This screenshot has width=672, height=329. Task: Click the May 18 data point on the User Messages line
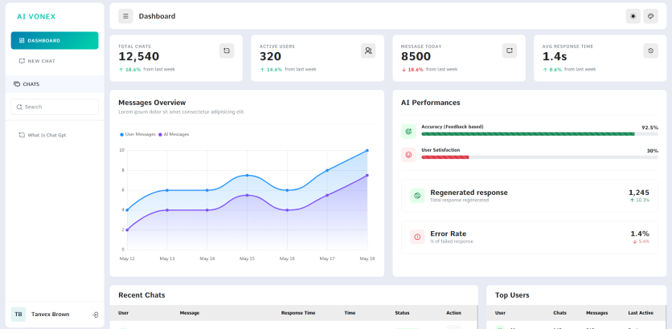coord(367,150)
